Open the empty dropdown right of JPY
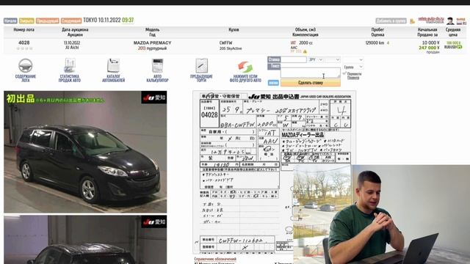470x264 pixels. [x=333, y=59]
